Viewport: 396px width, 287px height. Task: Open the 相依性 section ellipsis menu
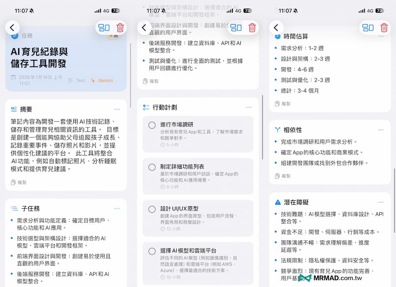(x=381, y=130)
